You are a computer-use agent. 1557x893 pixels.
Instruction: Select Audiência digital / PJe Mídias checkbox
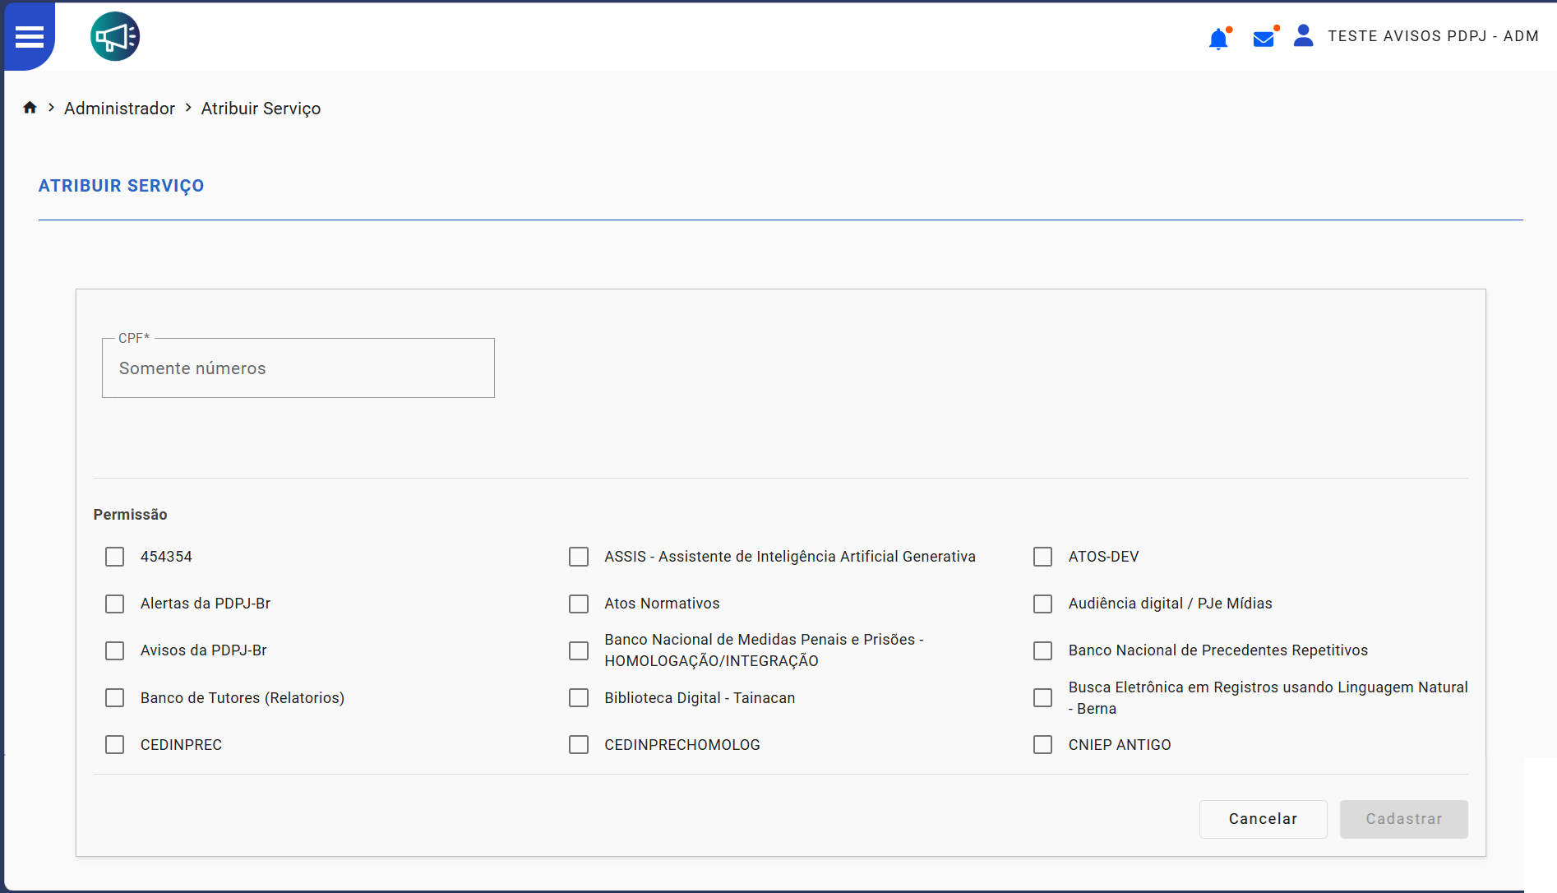[1042, 604]
